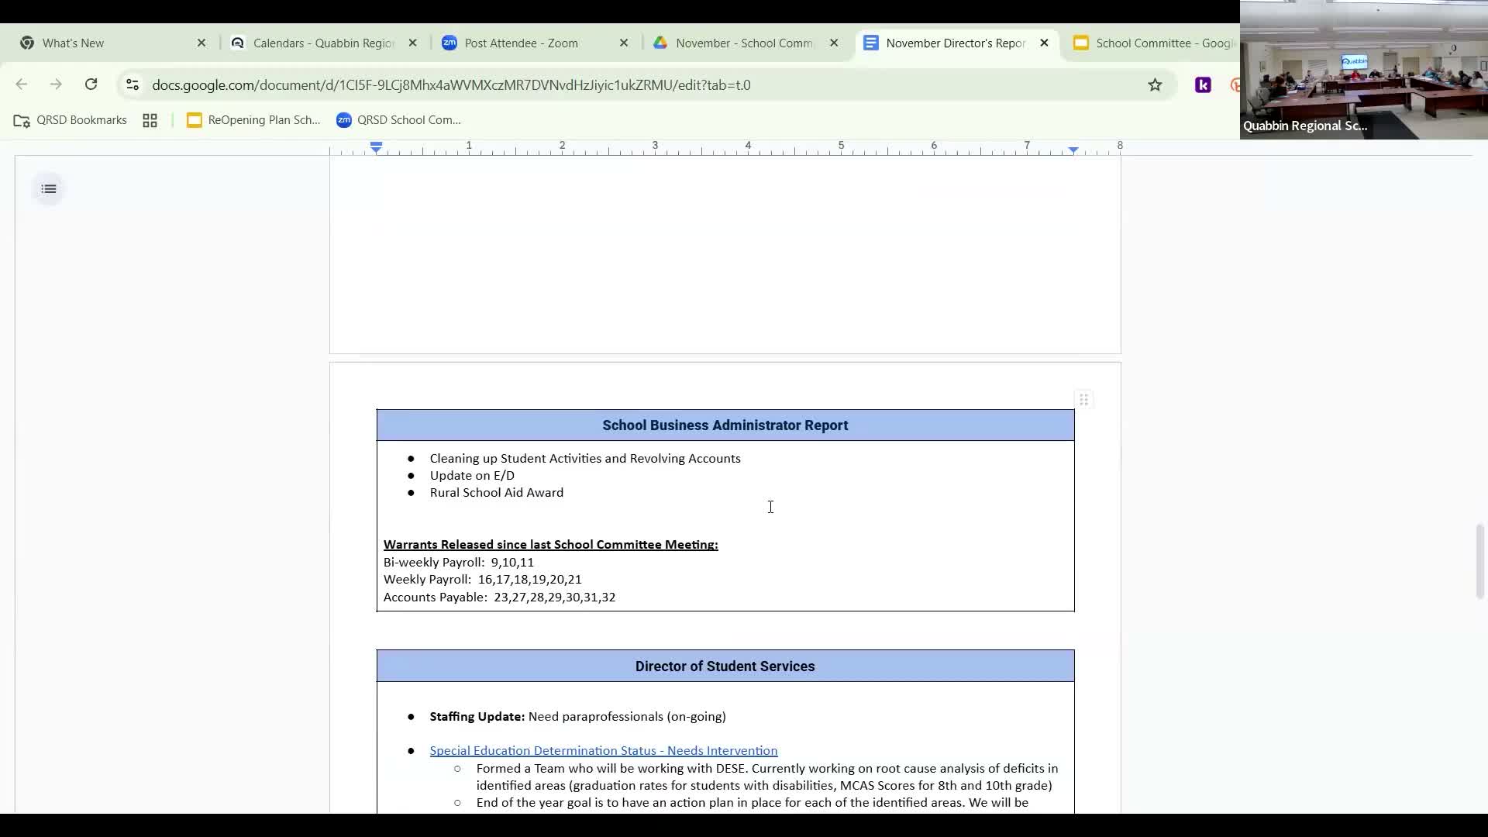Go back with the browser back arrow
Screen dimensions: 1488x837
(x=22, y=84)
